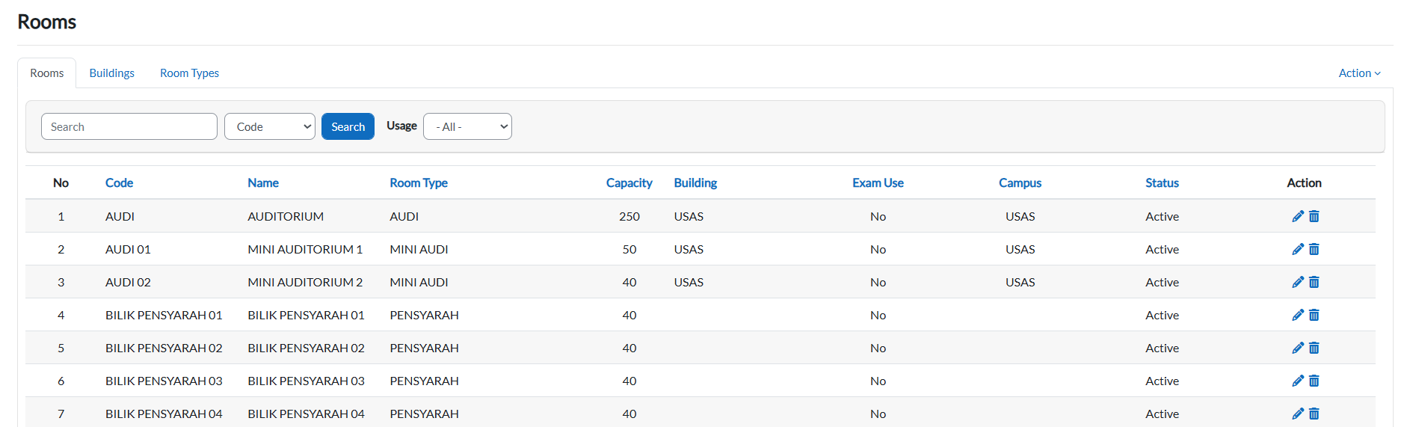Sort the list by Status column

coord(1161,182)
